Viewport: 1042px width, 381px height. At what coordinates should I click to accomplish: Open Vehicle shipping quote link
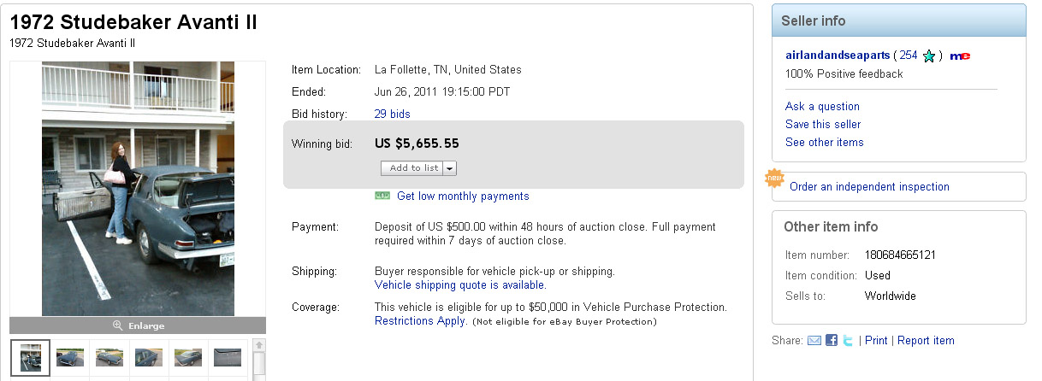[460, 284]
